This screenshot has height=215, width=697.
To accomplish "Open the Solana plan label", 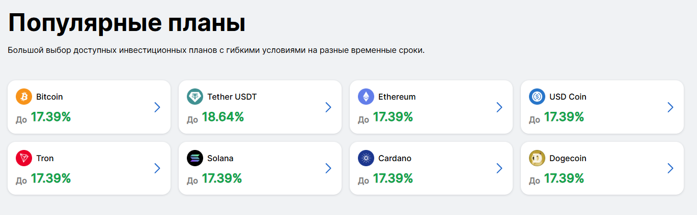I will (x=220, y=158).
